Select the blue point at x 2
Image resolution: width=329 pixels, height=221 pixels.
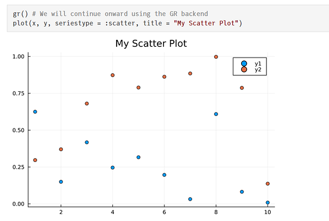point(61,182)
